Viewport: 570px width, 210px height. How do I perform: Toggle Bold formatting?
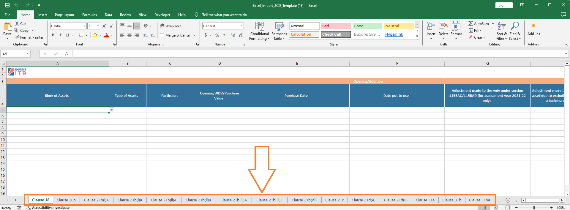coord(53,35)
